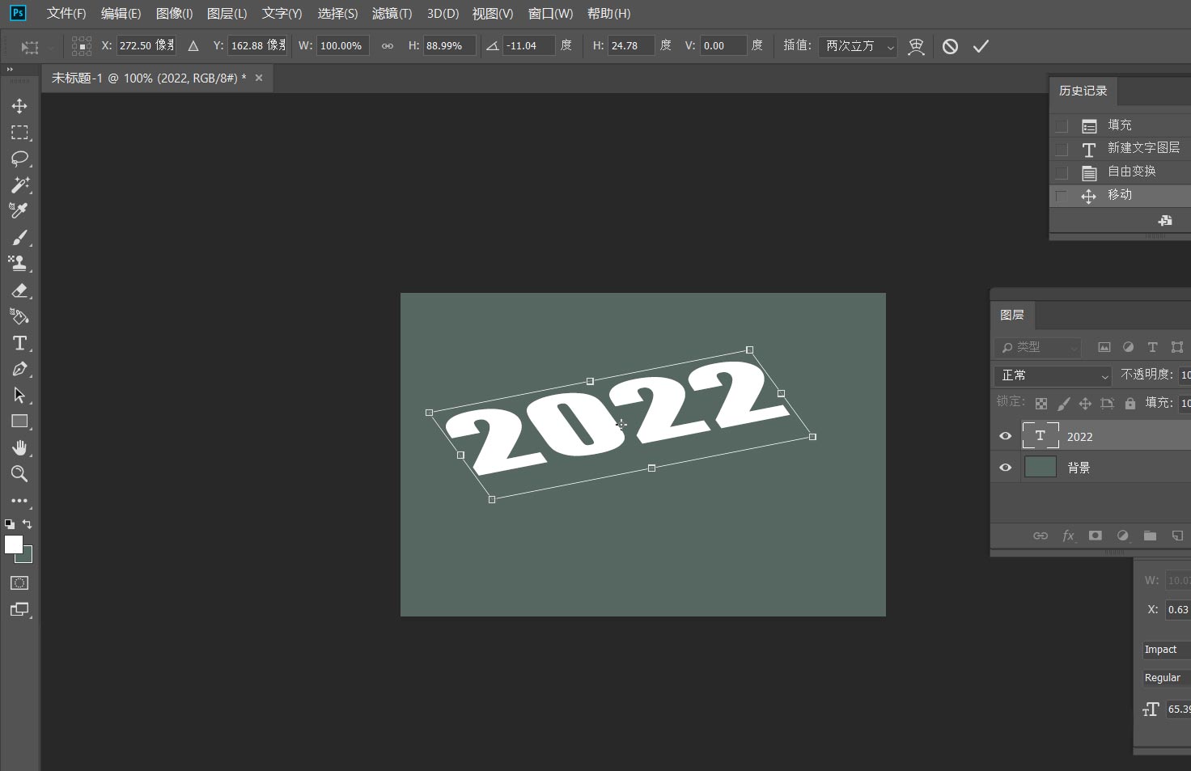Screen dimensions: 1191x771
Task: Select the Rectangle shape tool
Action: pyautogui.click(x=19, y=422)
